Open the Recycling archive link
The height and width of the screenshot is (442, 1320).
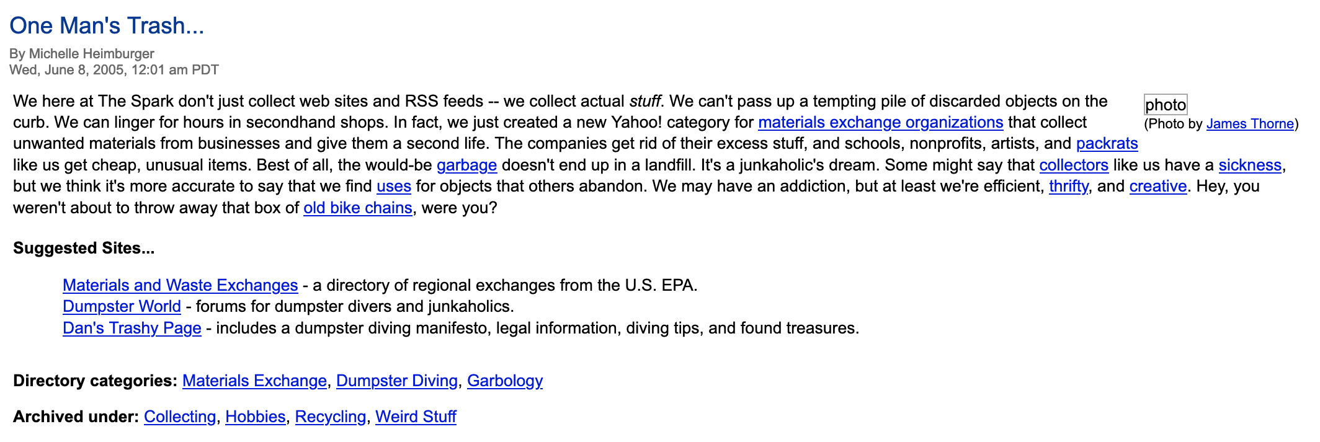coord(331,417)
